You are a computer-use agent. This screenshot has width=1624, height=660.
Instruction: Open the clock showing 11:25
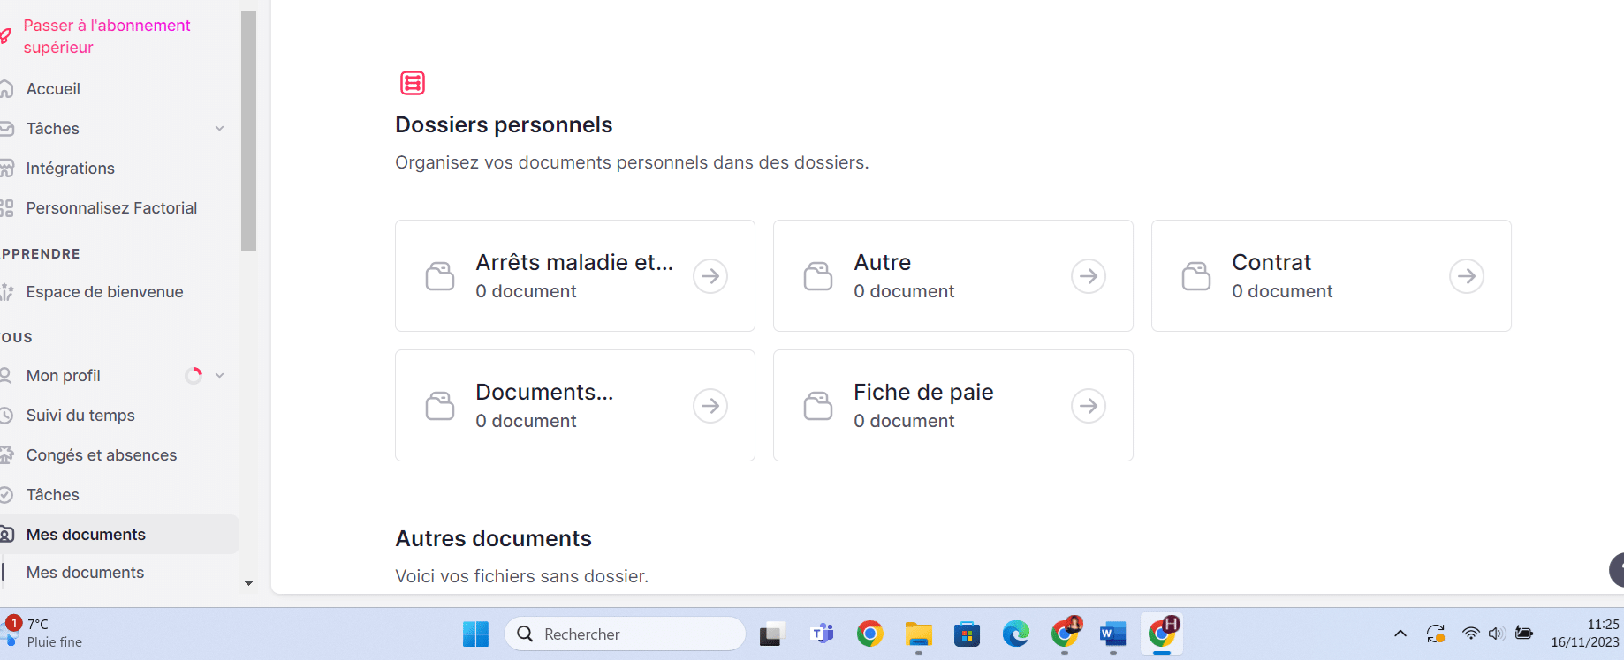pyautogui.click(x=1585, y=634)
